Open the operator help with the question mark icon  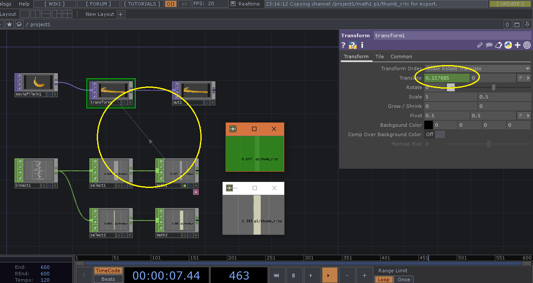point(342,45)
